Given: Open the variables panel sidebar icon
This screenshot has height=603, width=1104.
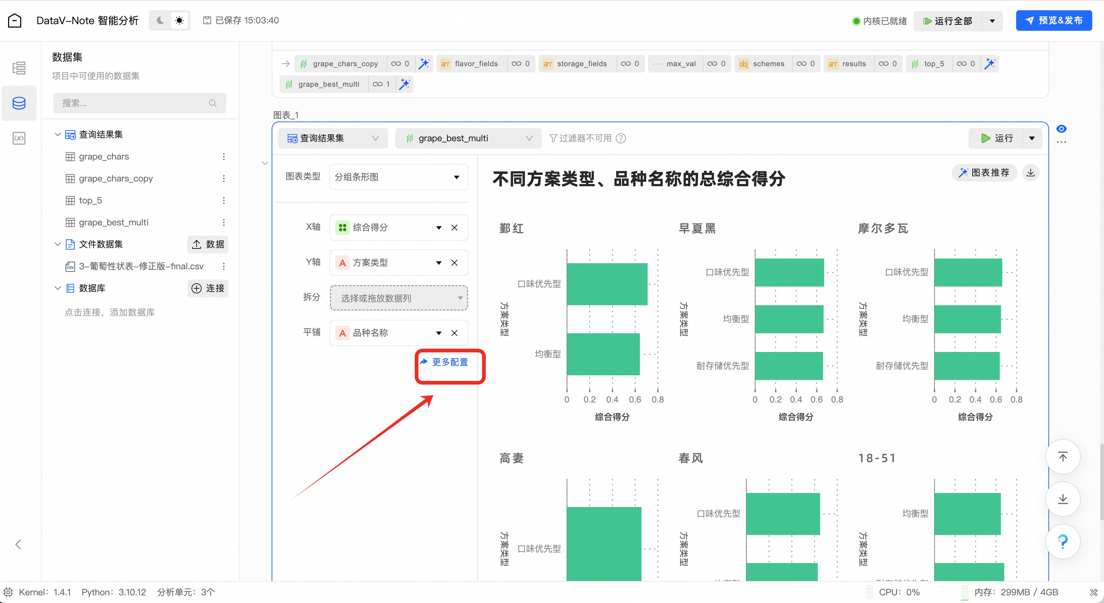Looking at the screenshot, I should [x=19, y=138].
